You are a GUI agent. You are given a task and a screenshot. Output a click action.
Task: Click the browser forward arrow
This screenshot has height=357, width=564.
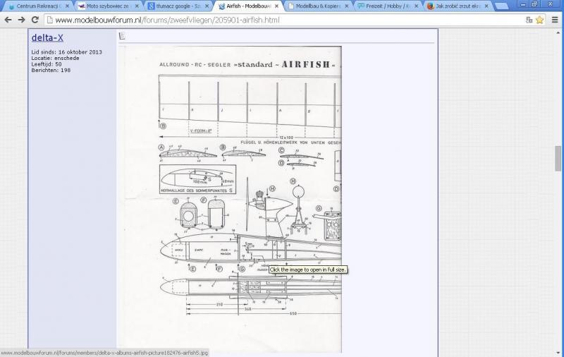21,20
